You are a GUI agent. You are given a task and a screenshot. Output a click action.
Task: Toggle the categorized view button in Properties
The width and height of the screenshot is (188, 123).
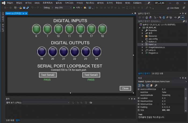coord(139,85)
